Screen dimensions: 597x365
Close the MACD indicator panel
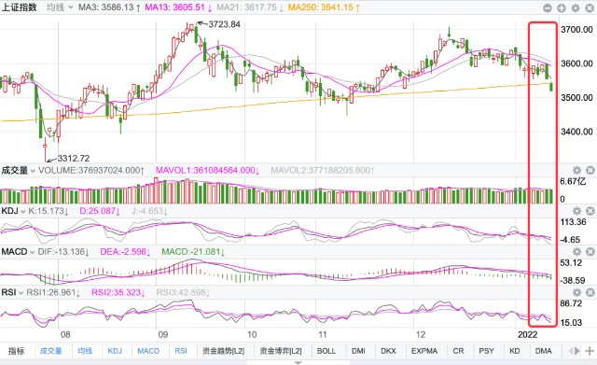tap(590, 251)
